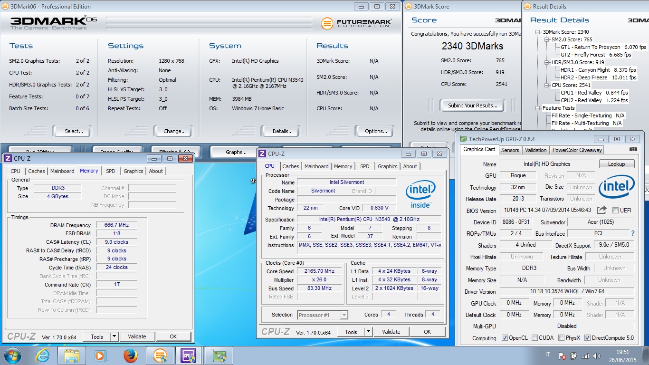This screenshot has width=649, height=365.
Task: Click the IT language indicator
Action: [x=547, y=355]
